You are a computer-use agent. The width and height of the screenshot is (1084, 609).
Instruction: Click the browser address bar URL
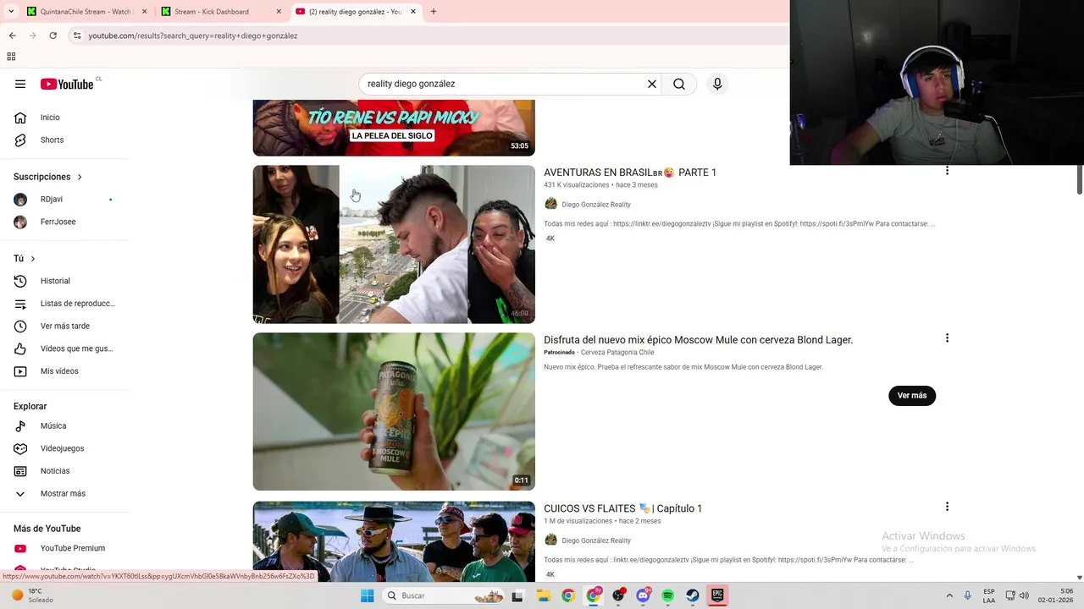[193, 36]
